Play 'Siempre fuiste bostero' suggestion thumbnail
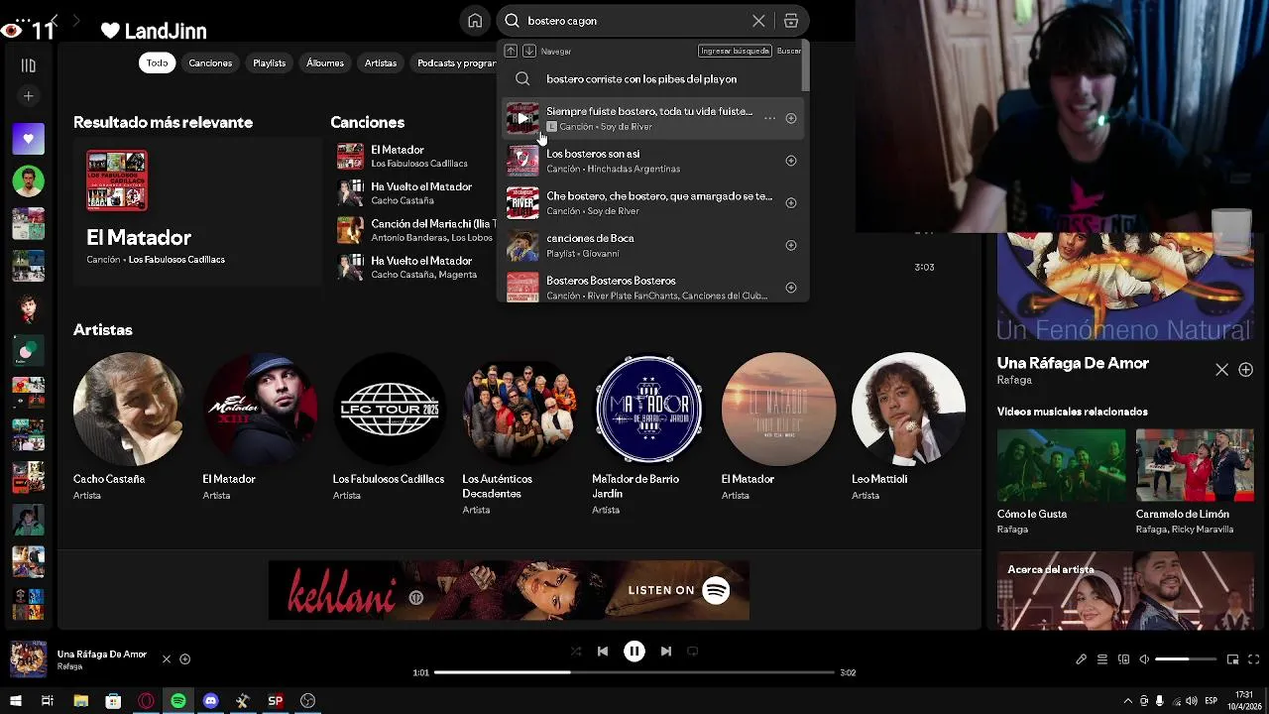This screenshot has width=1269, height=714. click(522, 118)
